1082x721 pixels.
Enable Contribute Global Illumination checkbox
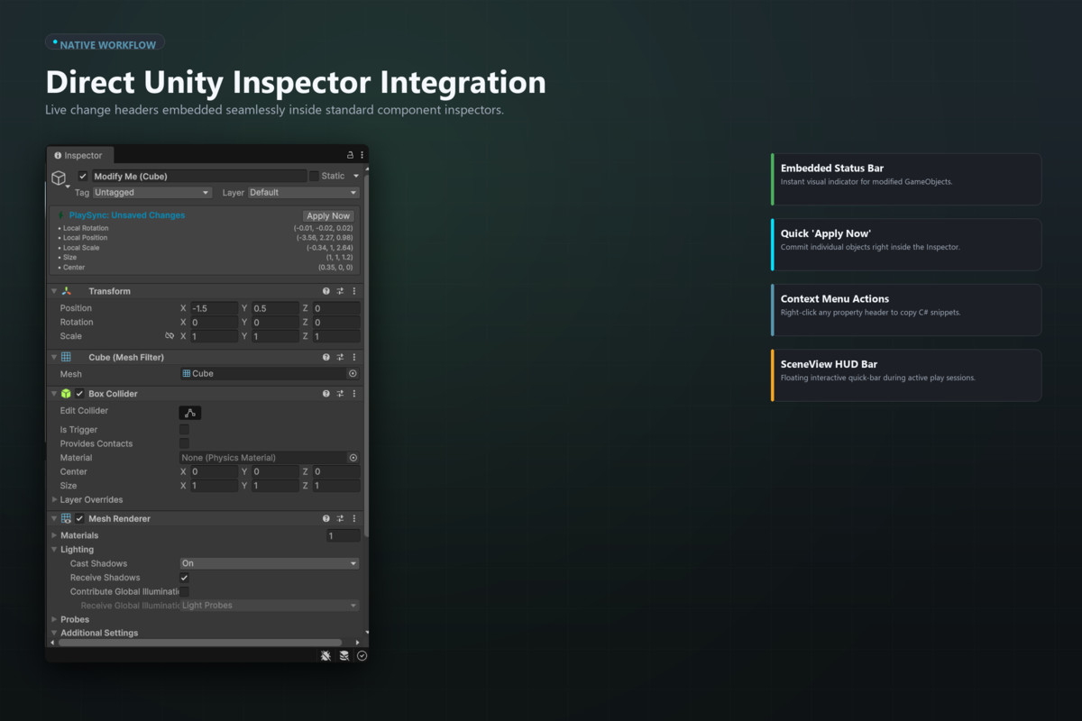pyautogui.click(x=184, y=592)
